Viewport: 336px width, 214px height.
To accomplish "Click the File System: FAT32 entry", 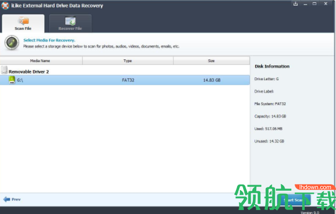I will 270,104.
